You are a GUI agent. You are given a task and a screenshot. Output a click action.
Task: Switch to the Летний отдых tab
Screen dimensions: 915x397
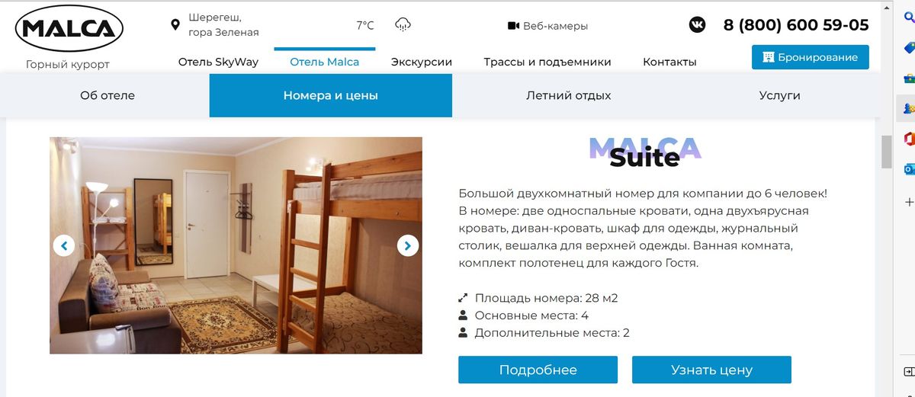point(568,95)
